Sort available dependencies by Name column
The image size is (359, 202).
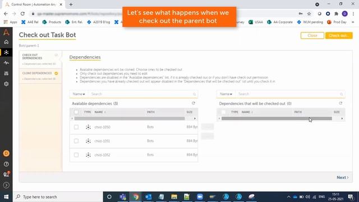click(100, 112)
